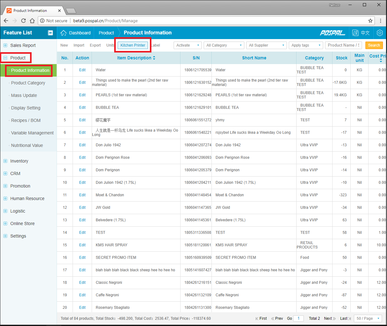387x326 pixels.
Task: Click the Short Name column header
Action: (254, 58)
